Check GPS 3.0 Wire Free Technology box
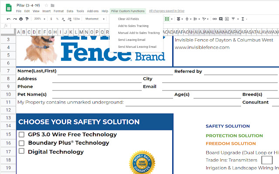Screen dimensions: 279x174 point(21,134)
